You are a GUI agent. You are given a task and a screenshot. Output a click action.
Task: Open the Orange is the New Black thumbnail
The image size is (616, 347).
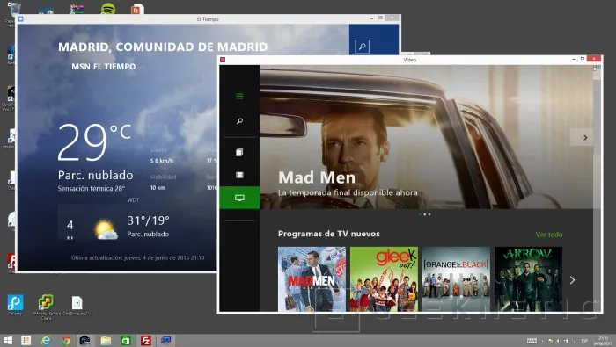(x=456, y=279)
